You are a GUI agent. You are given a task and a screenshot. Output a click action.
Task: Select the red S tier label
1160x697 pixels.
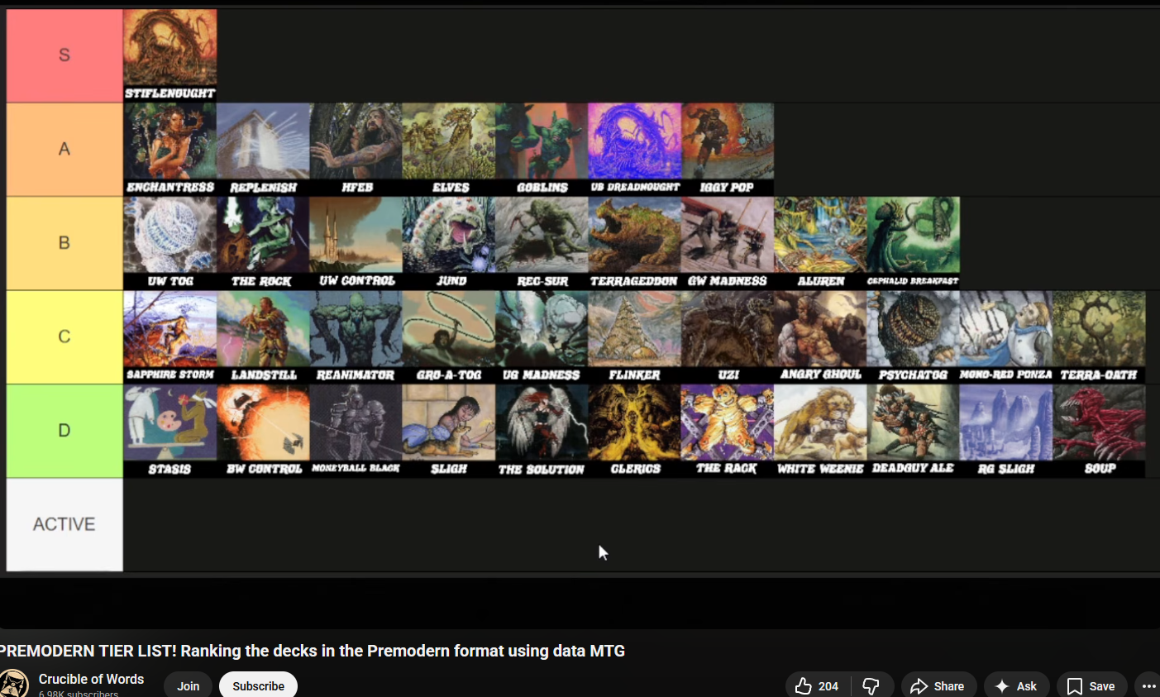pos(64,55)
